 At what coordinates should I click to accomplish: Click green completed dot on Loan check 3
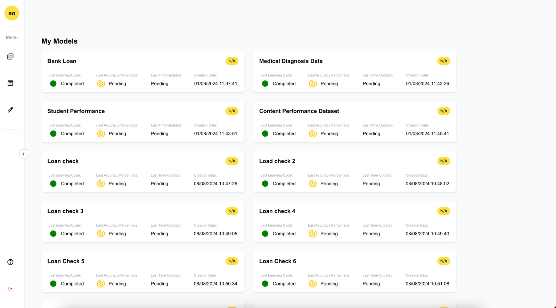(53, 234)
